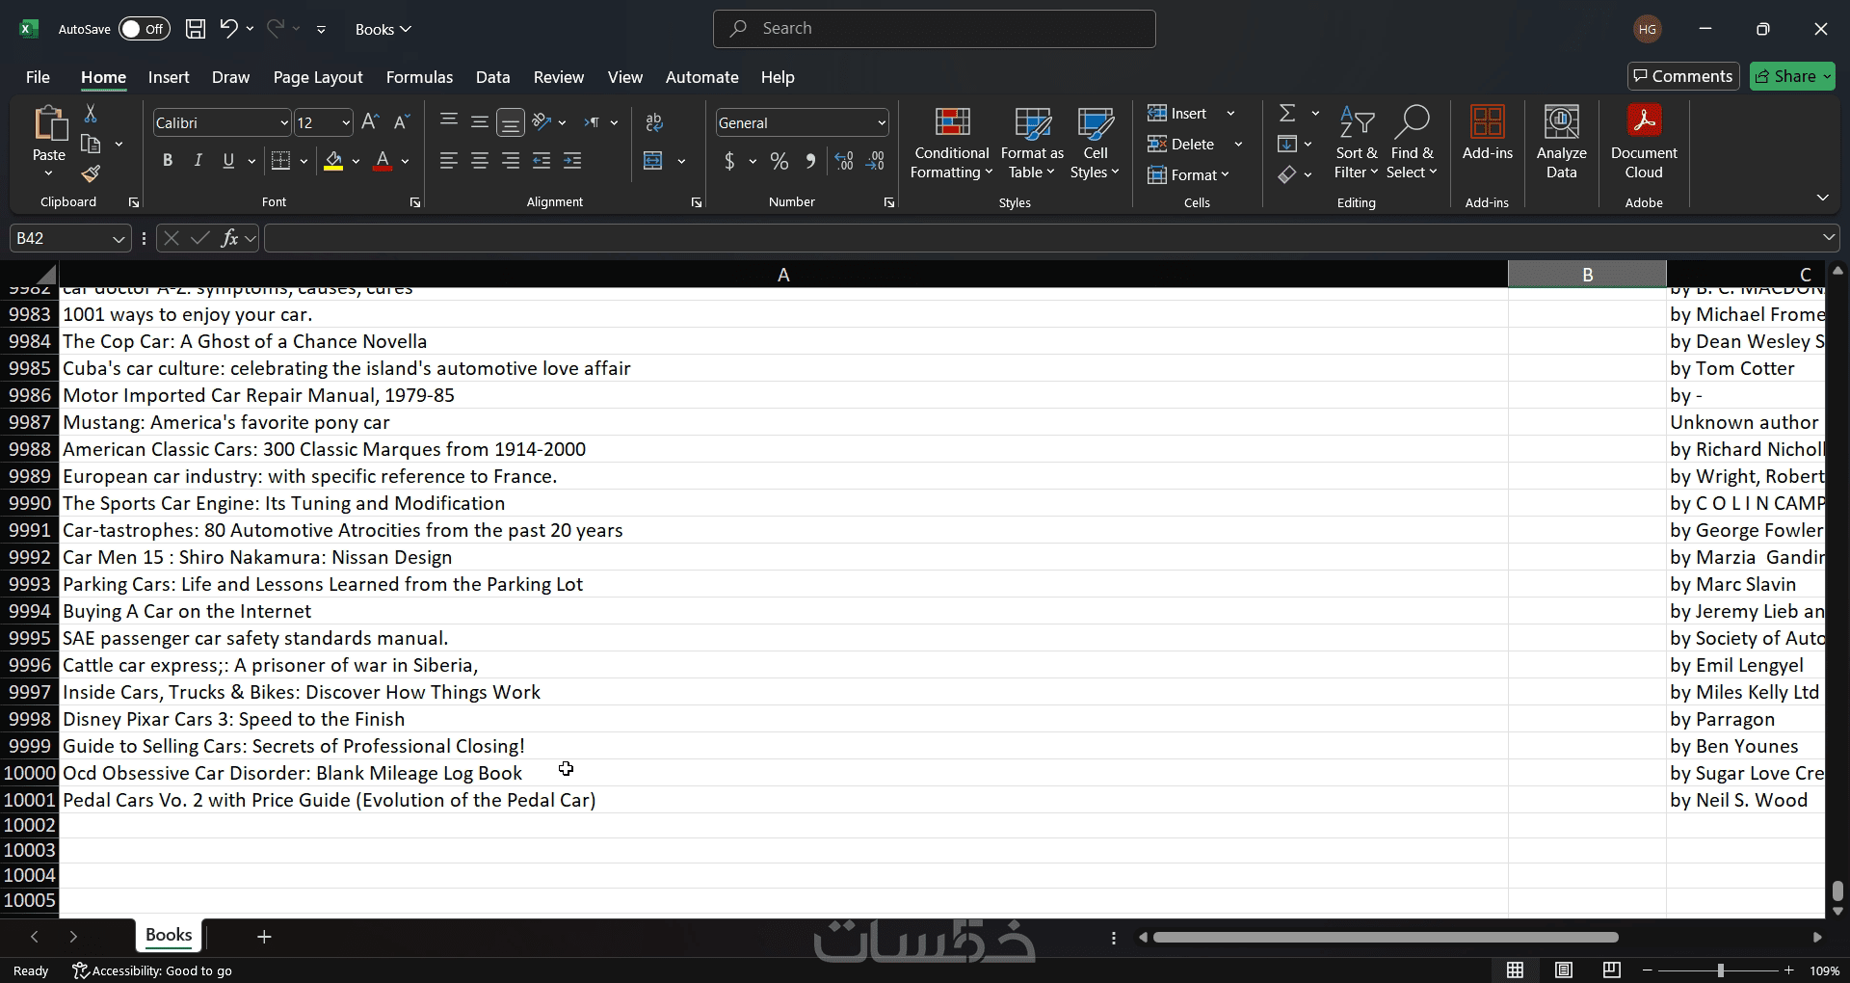Decrease indent of cell contents
1850x983 pixels.
[542, 161]
